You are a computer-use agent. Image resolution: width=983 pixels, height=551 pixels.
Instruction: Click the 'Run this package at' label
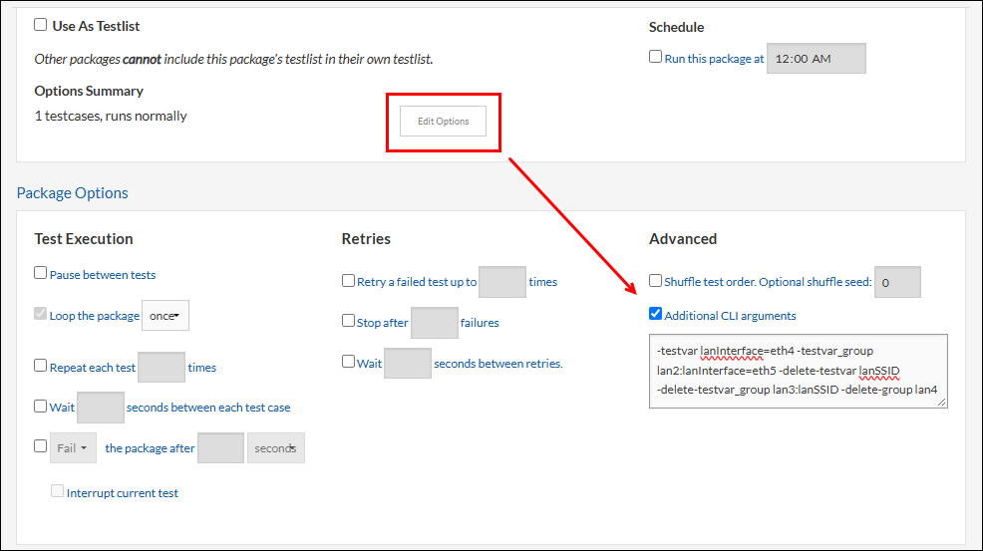click(x=714, y=59)
